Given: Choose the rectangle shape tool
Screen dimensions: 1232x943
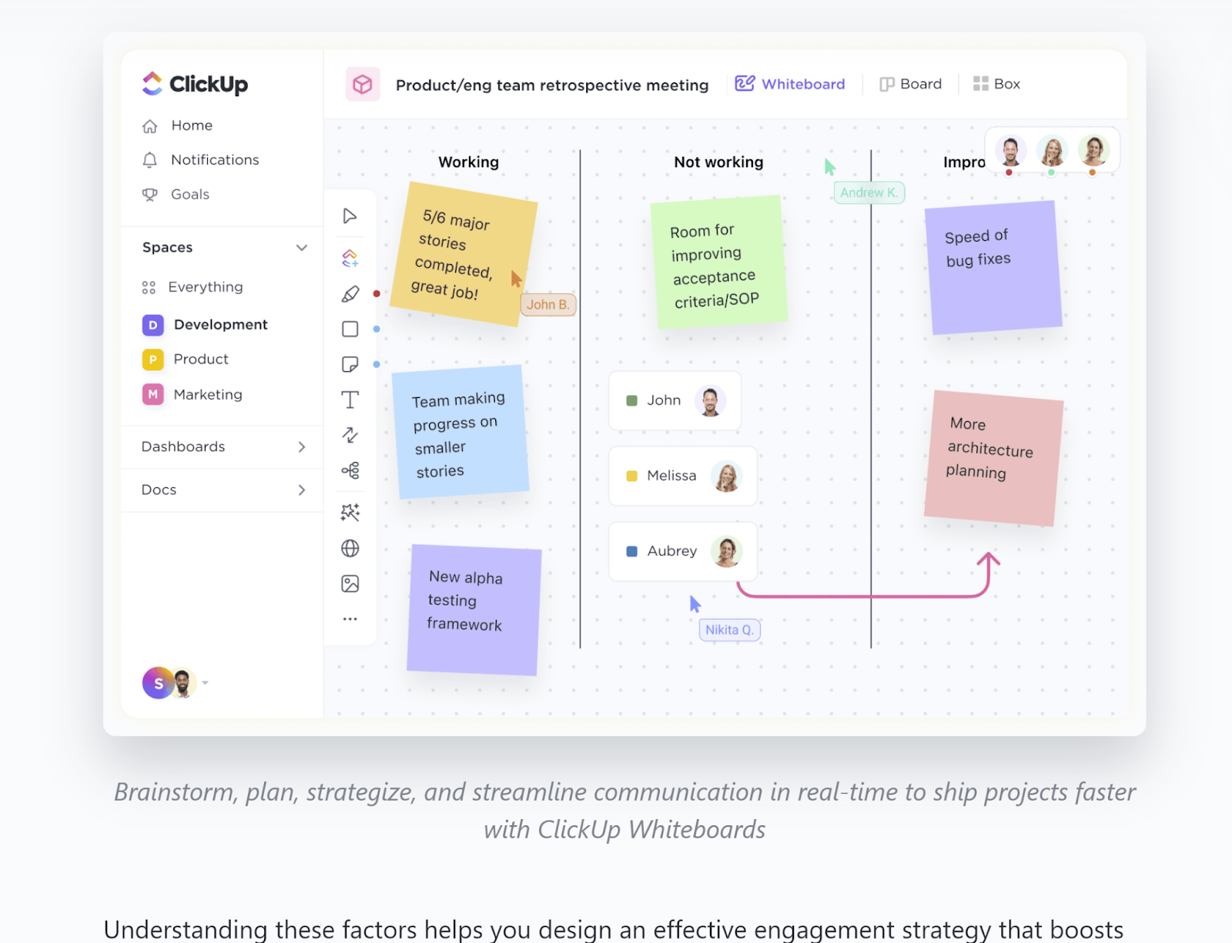Looking at the screenshot, I should tap(350, 329).
